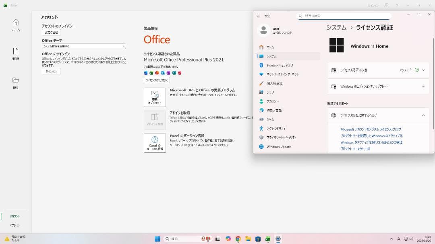Open Windows Update from the sidebar

[x=278, y=147]
